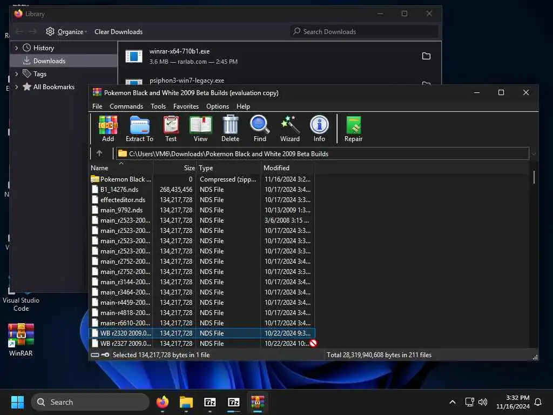
Task: Select the WB r2320 2009.0... file
Action: click(202, 333)
